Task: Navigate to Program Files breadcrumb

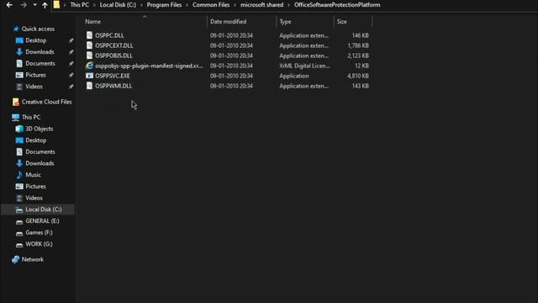Action: [164, 5]
